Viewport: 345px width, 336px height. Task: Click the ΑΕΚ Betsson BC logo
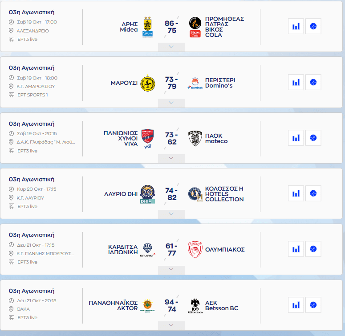[x=195, y=306]
